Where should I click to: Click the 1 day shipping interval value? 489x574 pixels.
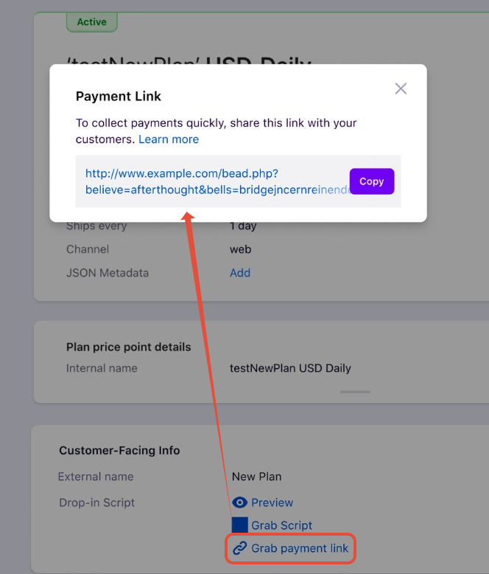[243, 226]
